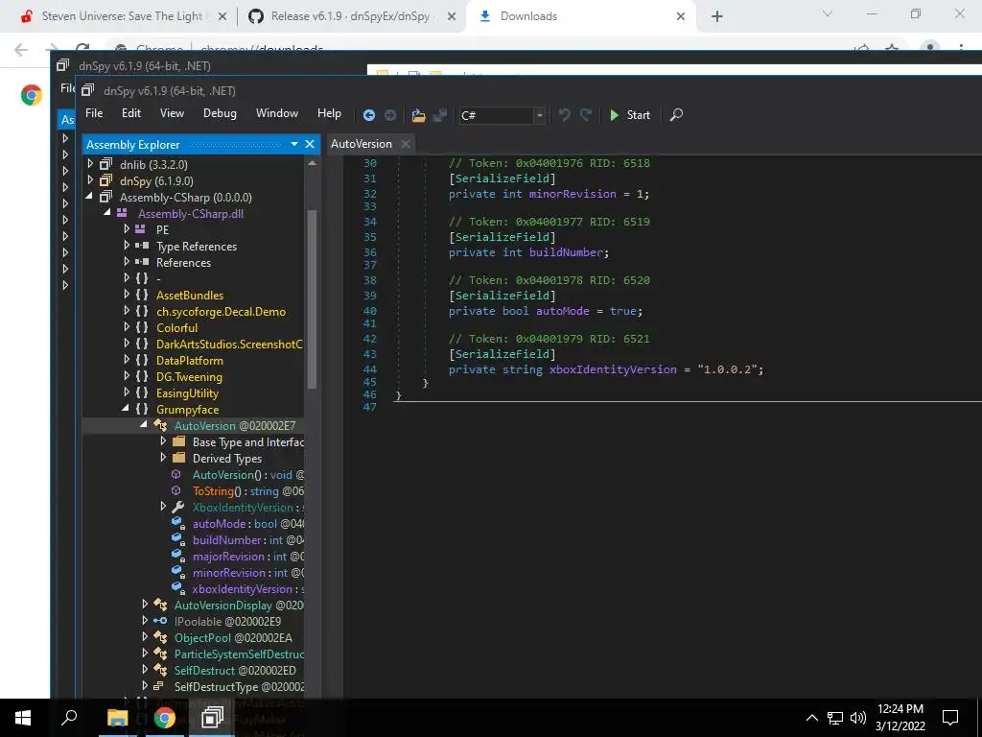Switch to the Steven Universe browser tab
982x737 pixels.
point(122,16)
